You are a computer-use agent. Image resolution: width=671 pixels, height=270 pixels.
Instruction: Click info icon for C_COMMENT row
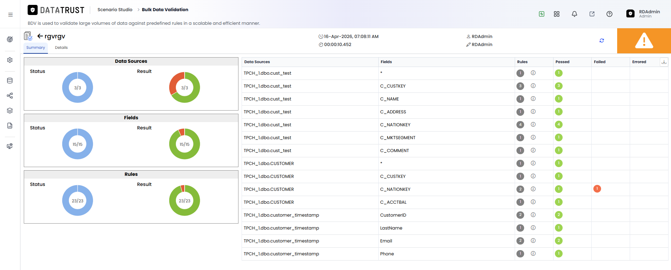pos(533,150)
